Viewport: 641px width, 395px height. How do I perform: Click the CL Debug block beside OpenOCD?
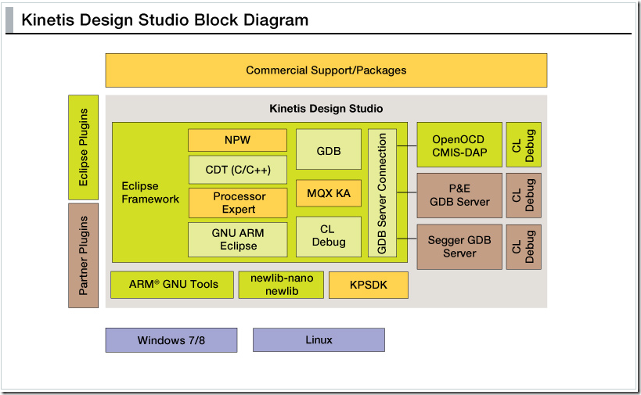(x=524, y=145)
